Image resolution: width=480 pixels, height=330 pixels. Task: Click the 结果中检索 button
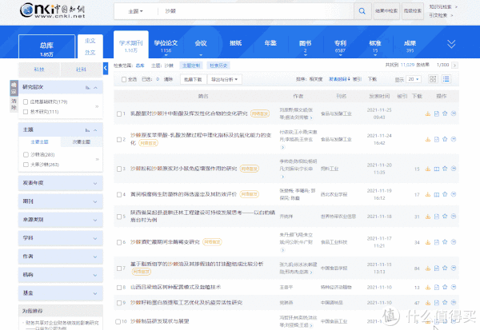coord(386,11)
